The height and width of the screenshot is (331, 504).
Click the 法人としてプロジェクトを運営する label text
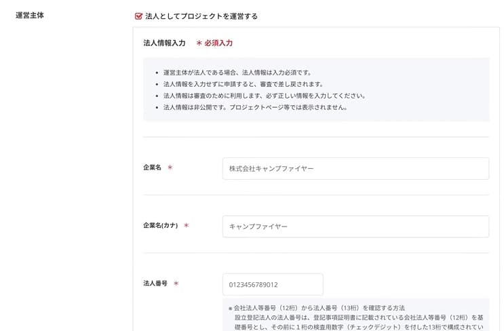tap(201, 16)
